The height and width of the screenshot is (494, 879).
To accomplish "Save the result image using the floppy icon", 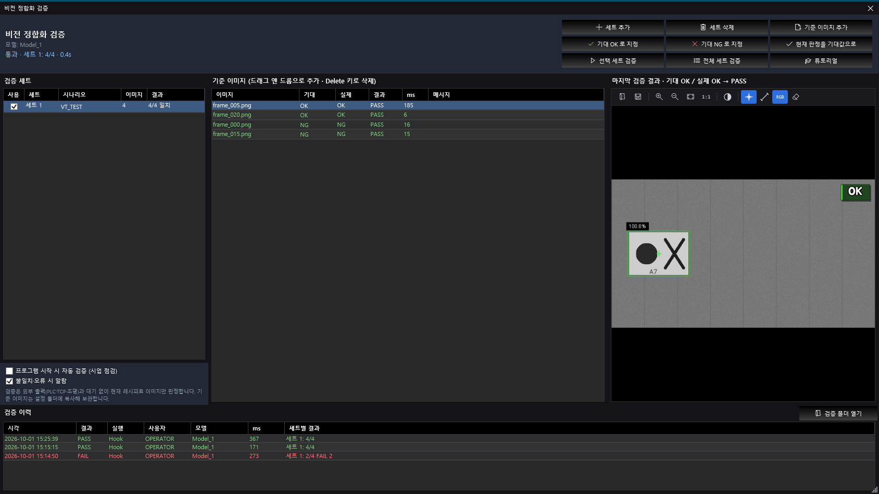I will coord(638,97).
